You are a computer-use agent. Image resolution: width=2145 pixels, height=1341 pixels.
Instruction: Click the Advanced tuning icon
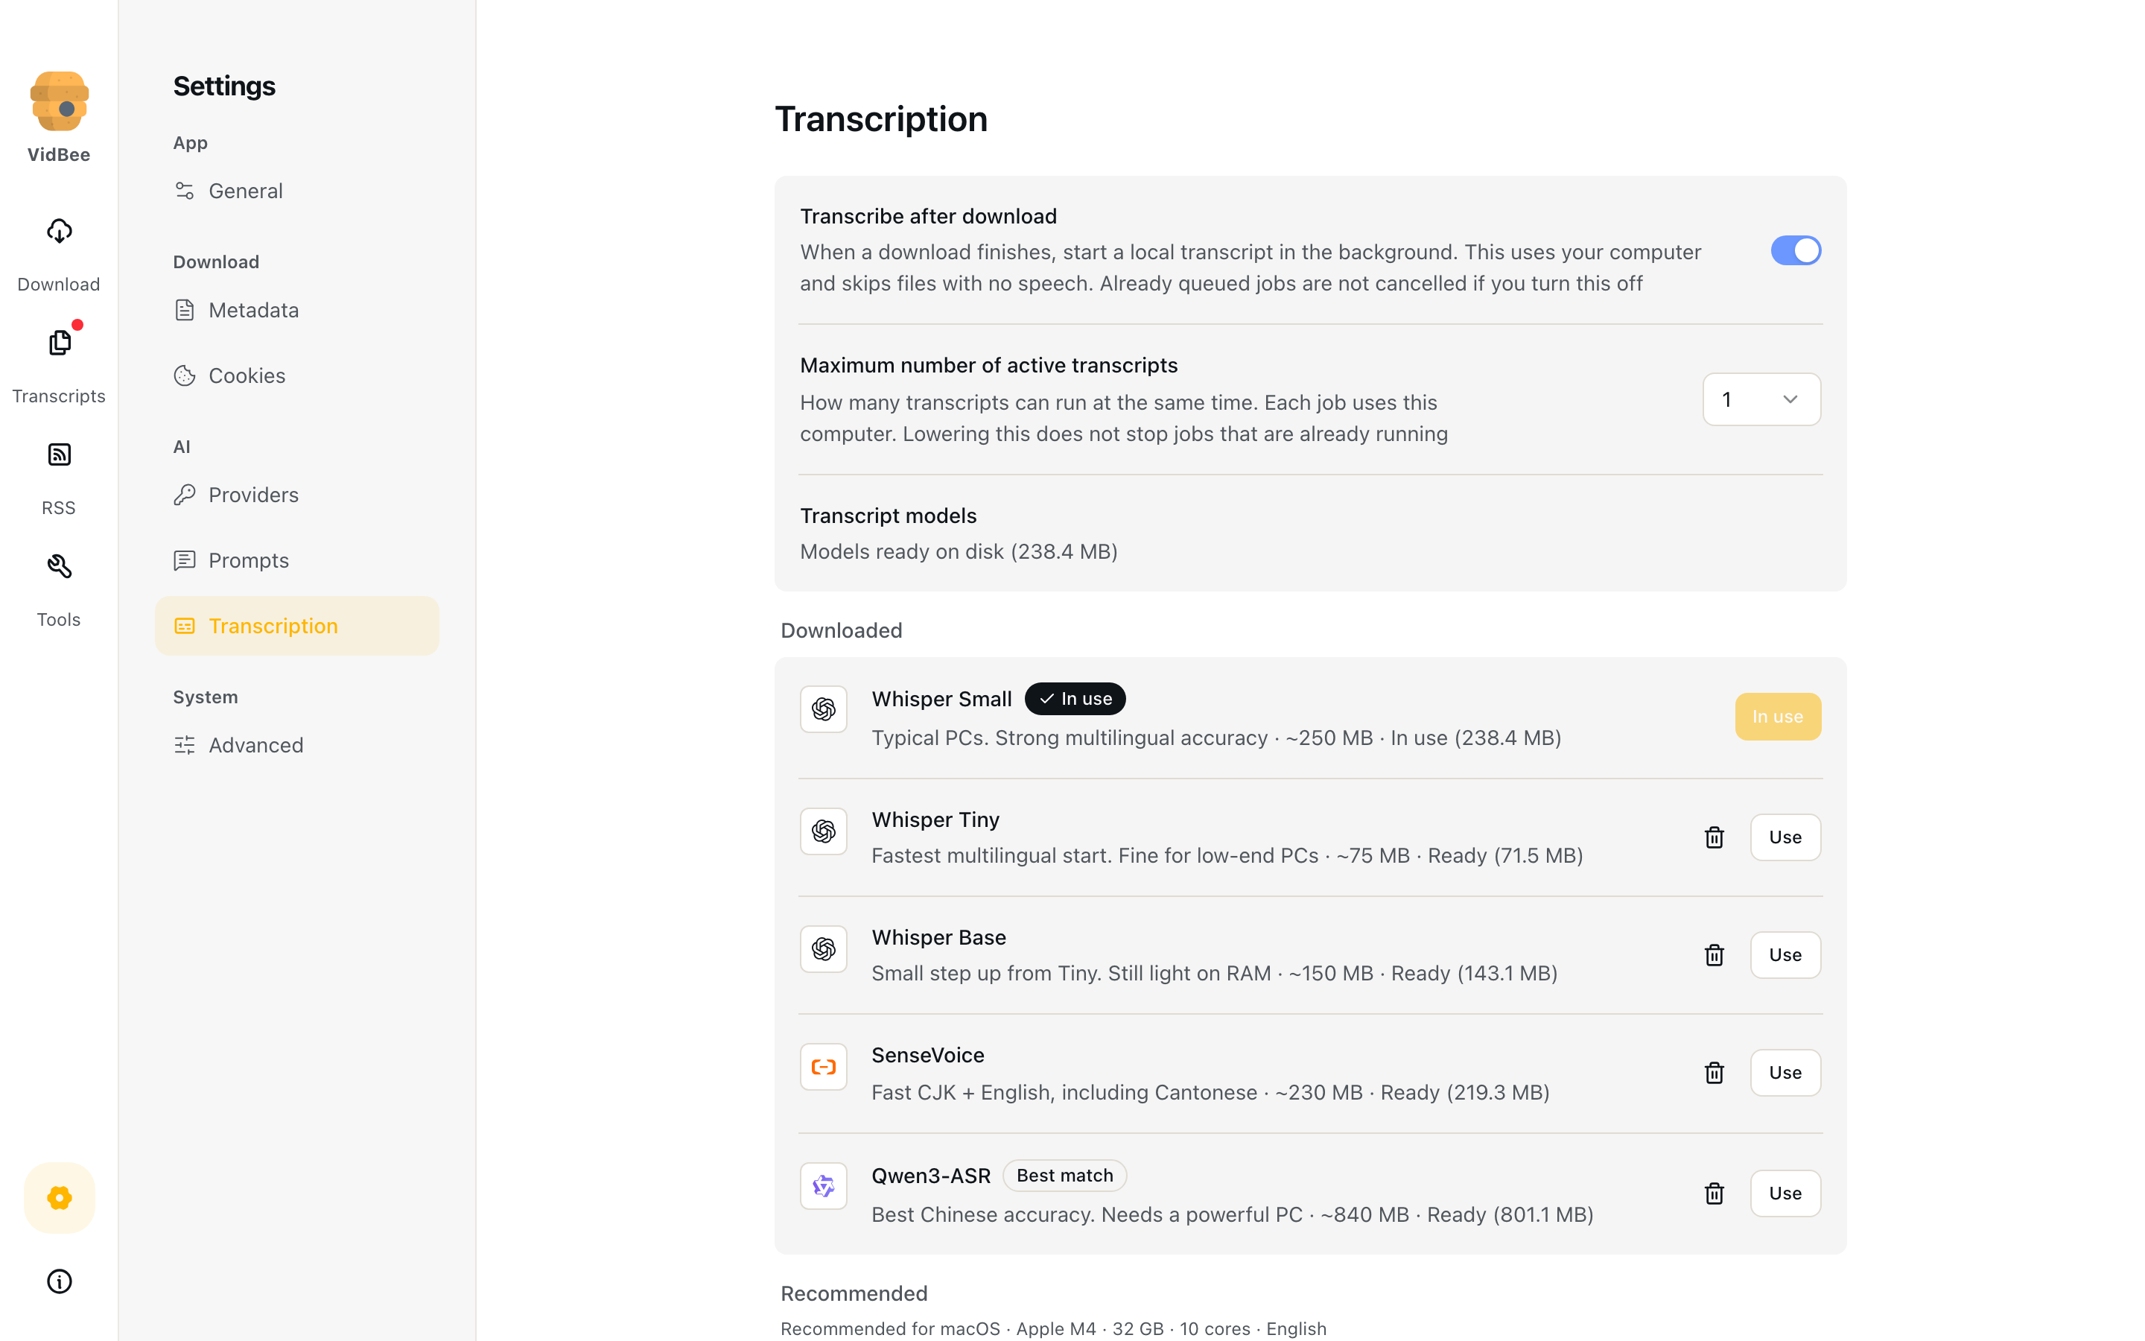(185, 745)
